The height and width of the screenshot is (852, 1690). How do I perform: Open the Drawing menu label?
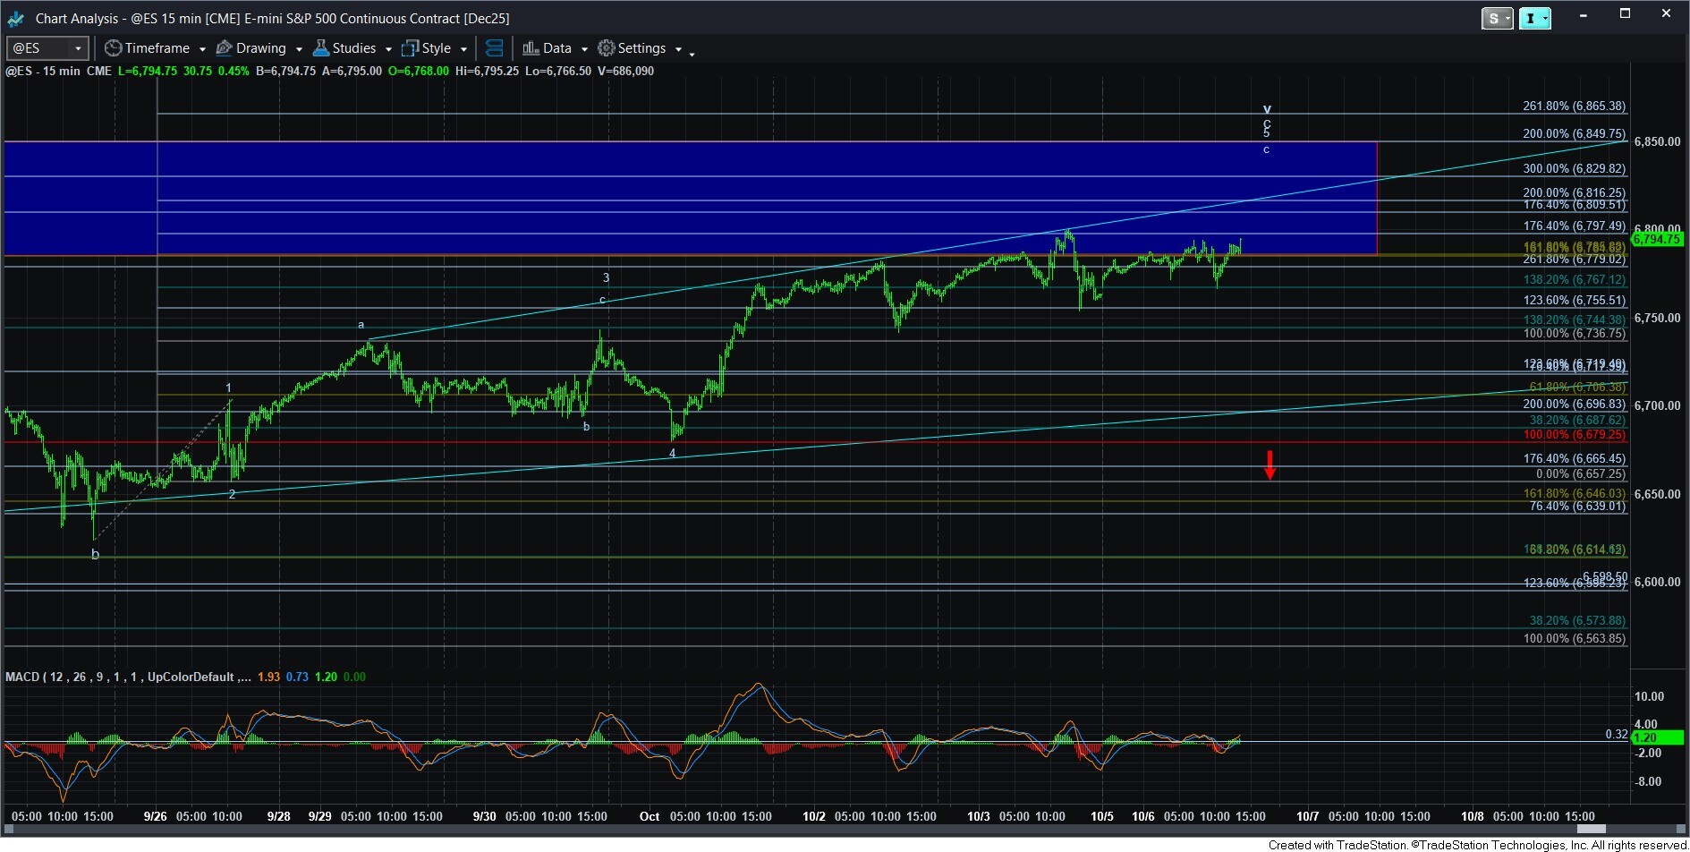pyautogui.click(x=260, y=48)
